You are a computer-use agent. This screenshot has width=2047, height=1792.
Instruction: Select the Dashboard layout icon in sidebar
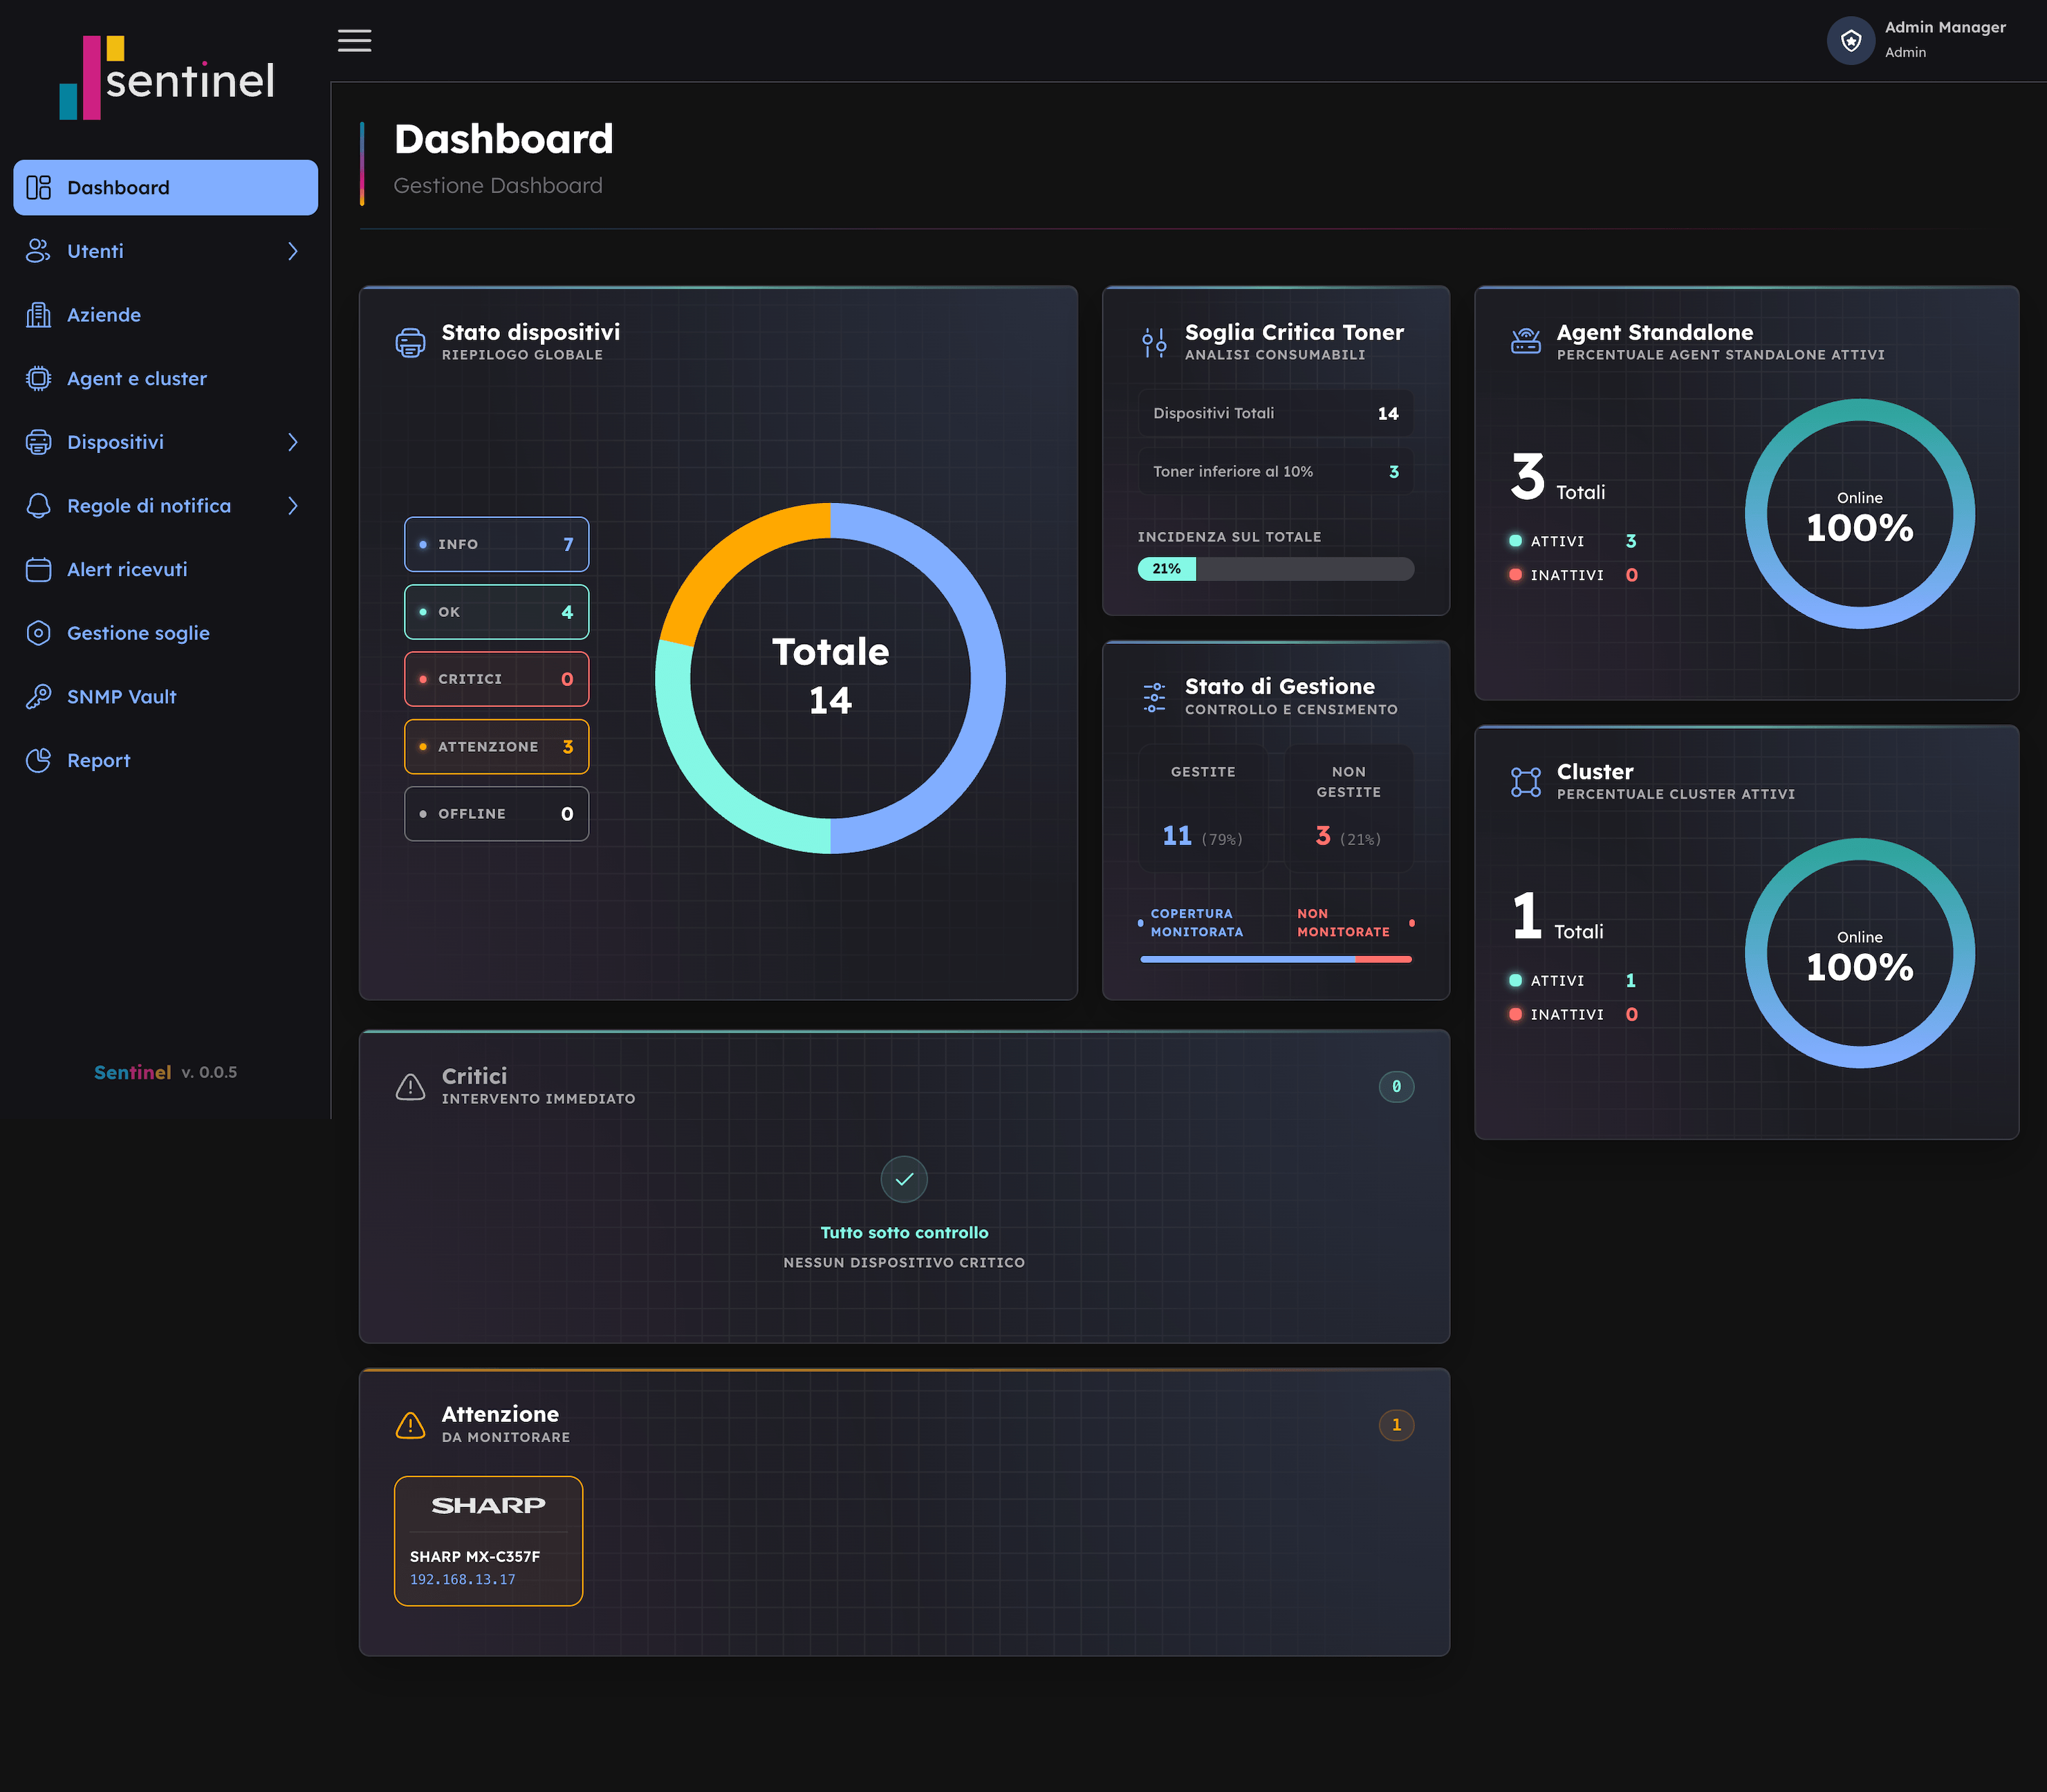(x=38, y=187)
